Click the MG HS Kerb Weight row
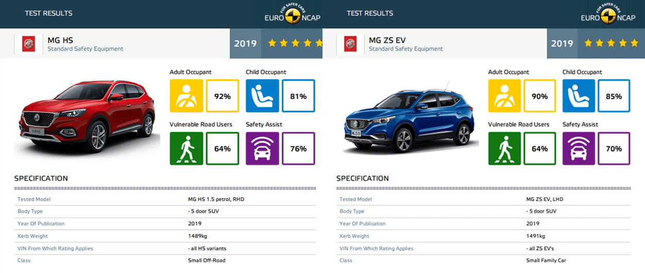Image resolution: width=645 pixels, height=273 pixels. (165, 236)
